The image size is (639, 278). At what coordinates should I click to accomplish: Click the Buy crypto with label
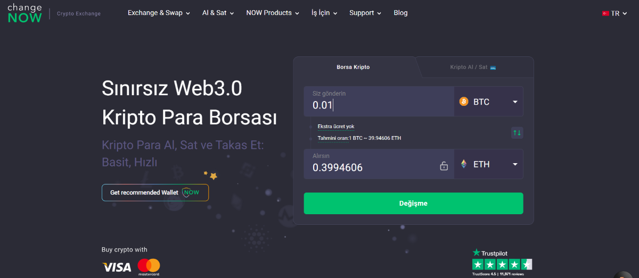point(125,250)
